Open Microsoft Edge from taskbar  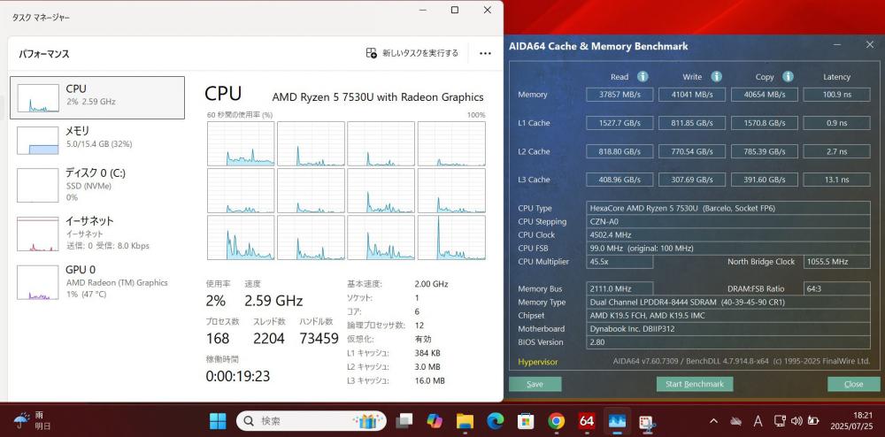click(495, 421)
